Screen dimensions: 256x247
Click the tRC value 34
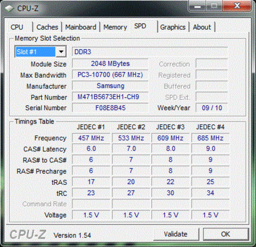click(x=210, y=193)
